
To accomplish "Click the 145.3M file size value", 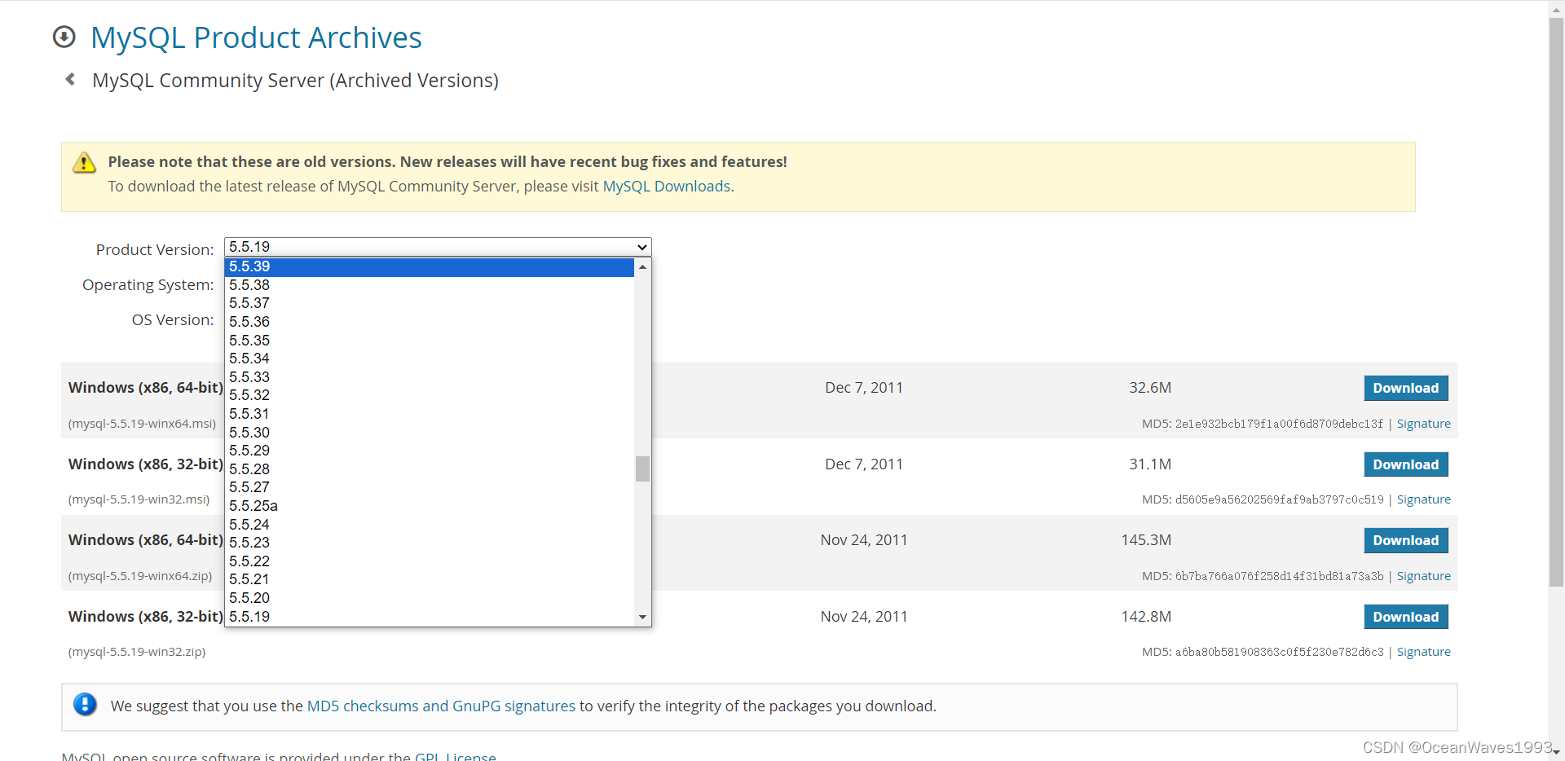I will click(x=1146, y=540).
